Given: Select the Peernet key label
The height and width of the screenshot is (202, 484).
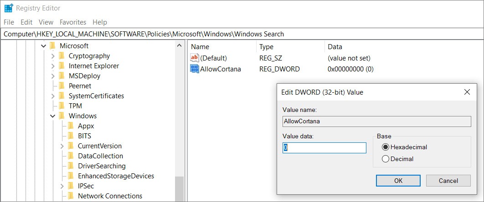Looking at the screenshot, I should [x=80, y=86].
